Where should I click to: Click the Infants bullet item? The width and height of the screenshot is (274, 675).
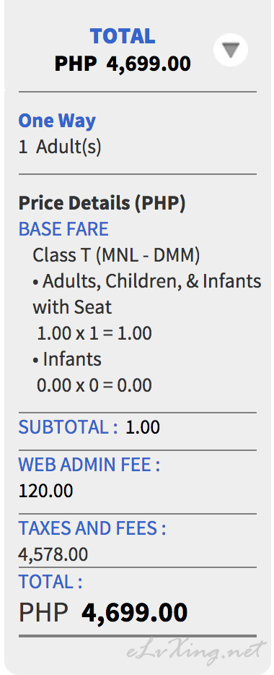coord(67,359)
